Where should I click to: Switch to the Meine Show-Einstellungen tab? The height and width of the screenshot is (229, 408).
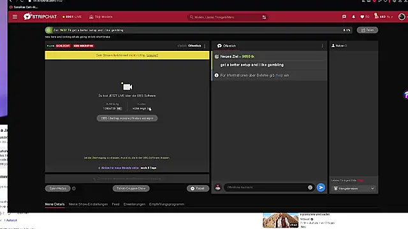pos(88,204)
